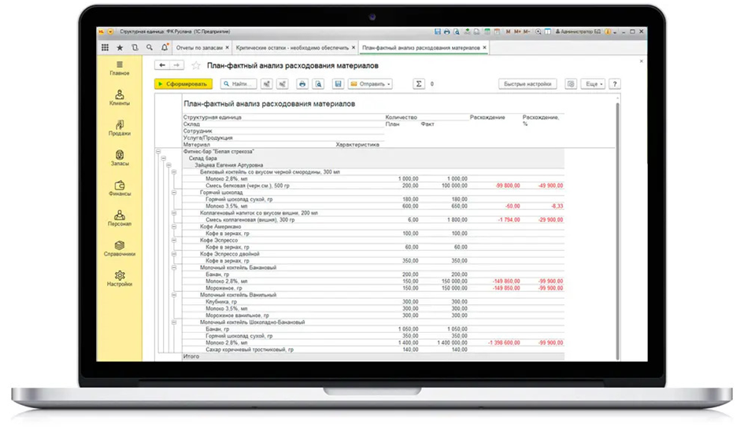Open the Продажи sidebar section
The image size is (744, 431).
click(x=120, y=129)
